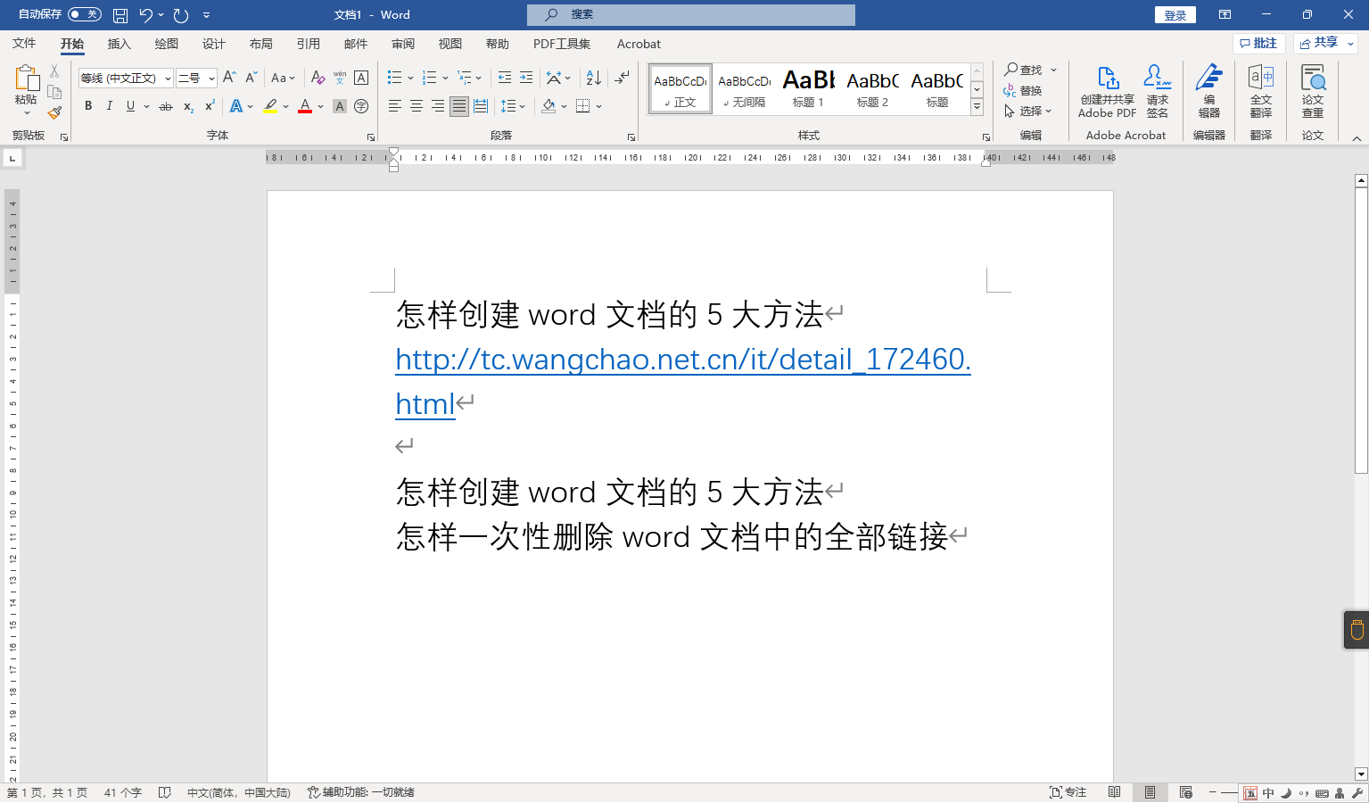The image size is (1369, 803).
Task: Open borders dropdown
Action: pos(599,106)
